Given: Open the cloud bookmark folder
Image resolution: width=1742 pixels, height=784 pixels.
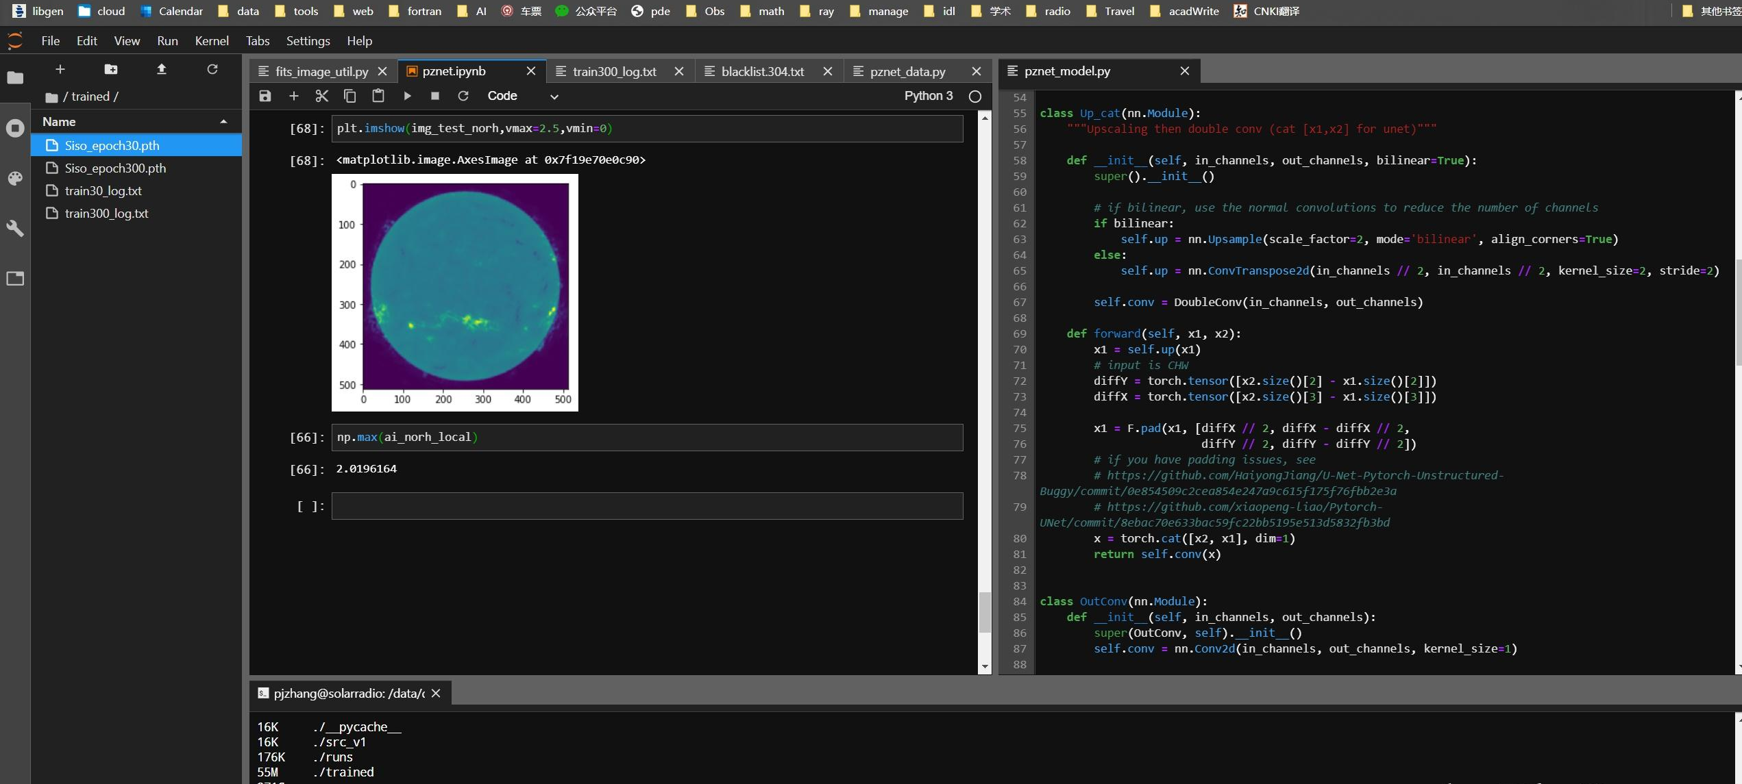Looking at the screenshot, I should (101, 11).
